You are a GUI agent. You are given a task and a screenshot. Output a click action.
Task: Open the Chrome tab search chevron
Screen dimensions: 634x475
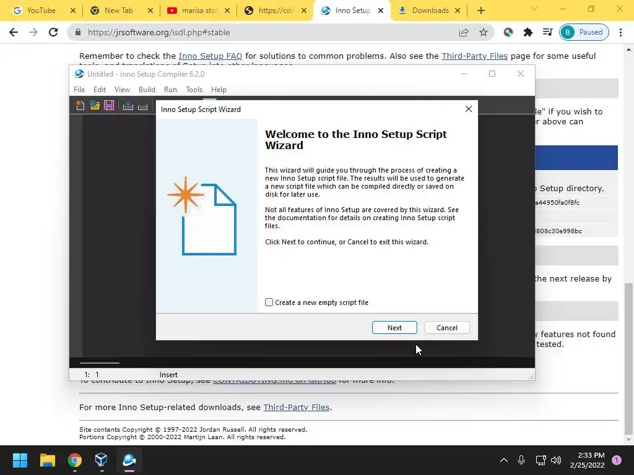coord(534,9)
